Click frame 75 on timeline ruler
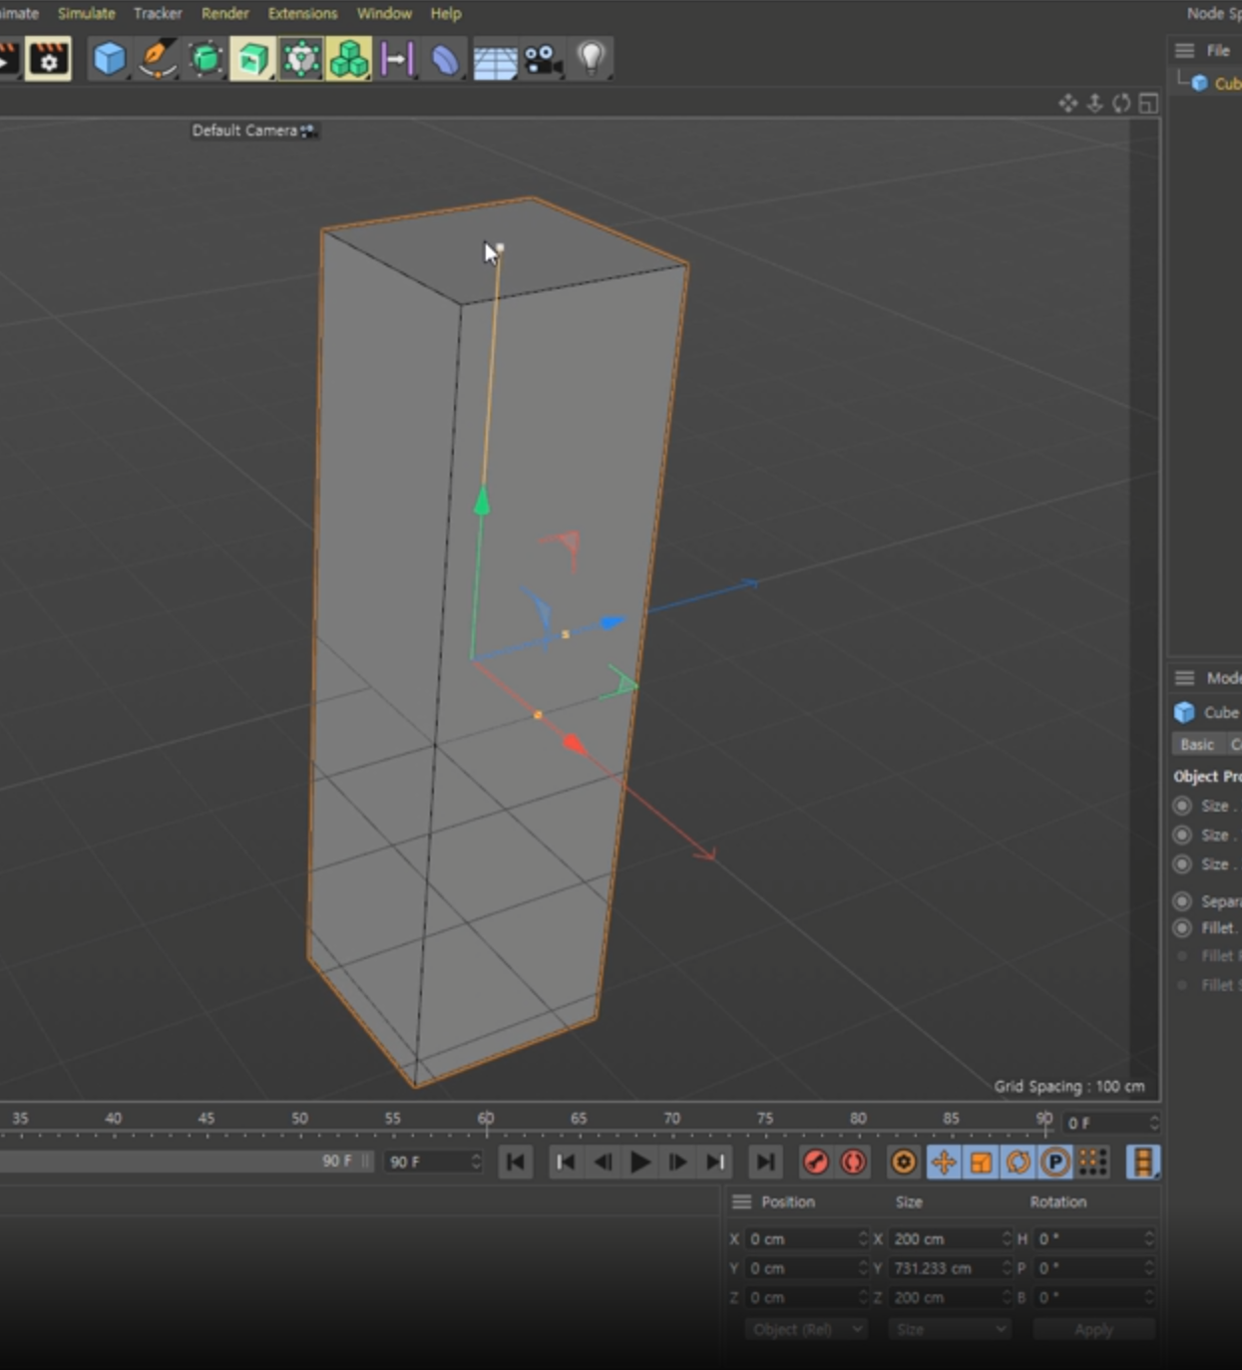The image size is (1242, 1370). click(x=765, y=1119)
